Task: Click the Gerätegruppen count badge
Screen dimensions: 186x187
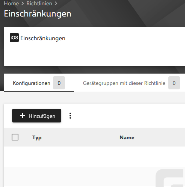Action: coord(174,83)
